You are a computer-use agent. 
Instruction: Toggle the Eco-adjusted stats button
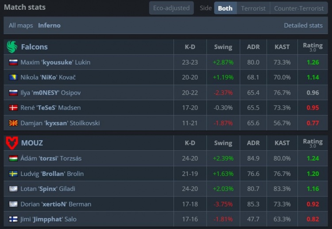pos(171,8)
